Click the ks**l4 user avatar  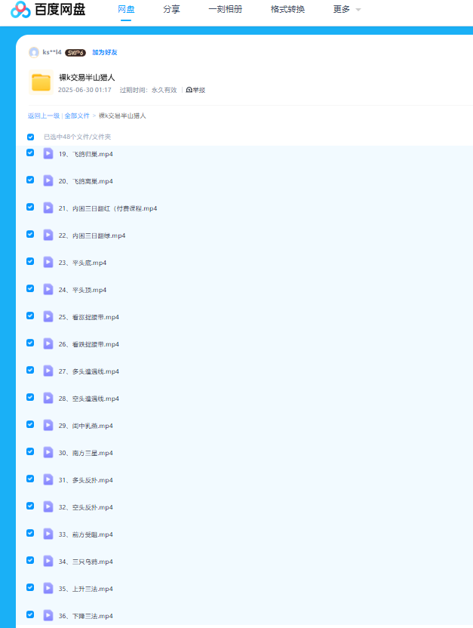(x=34, y=52)
